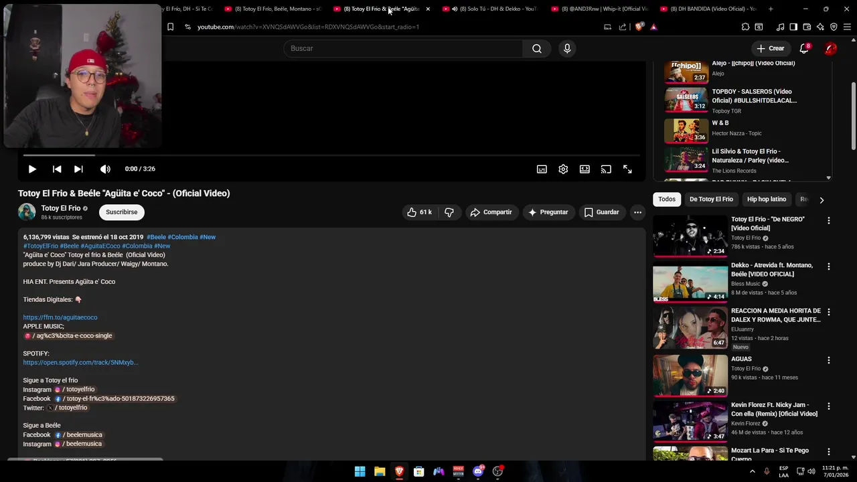Open the Preguntar assistant button
857x482 pixels.
548,212
